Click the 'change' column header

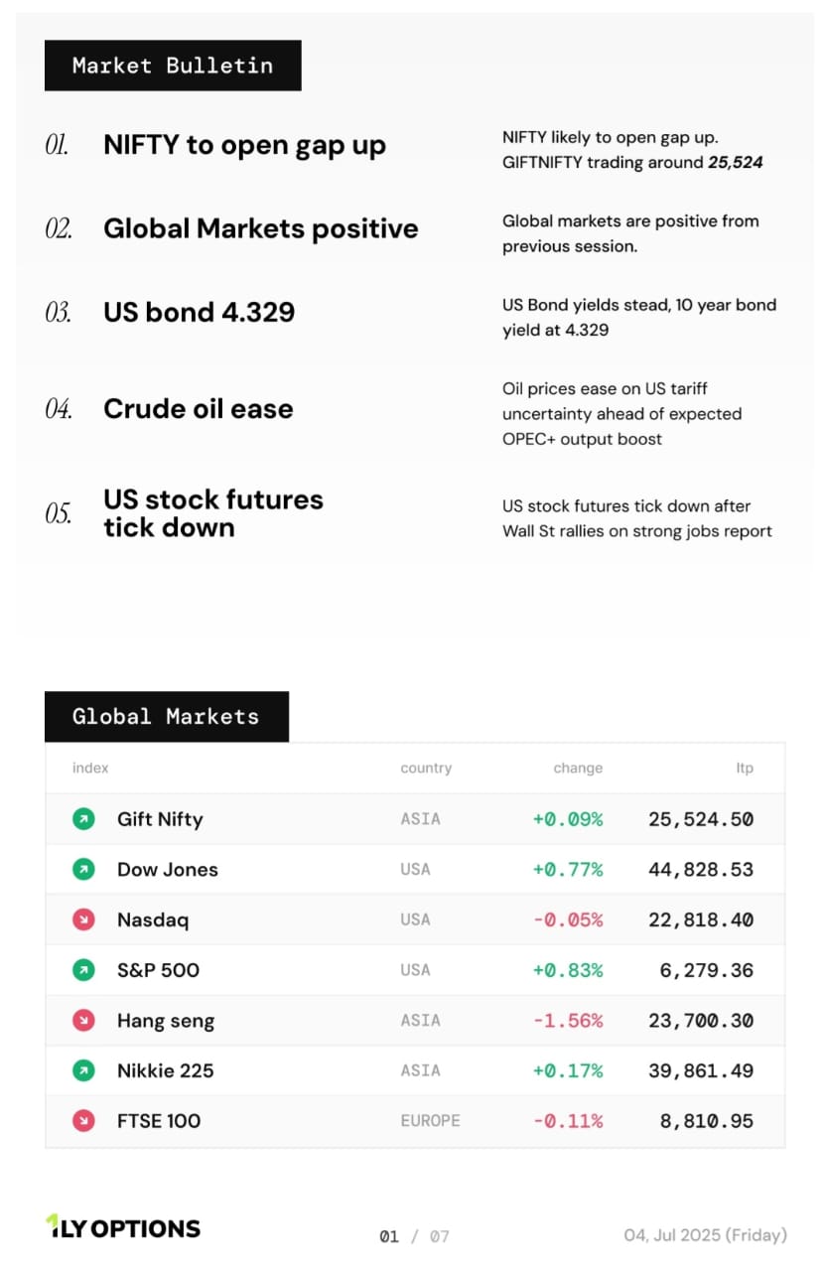point(578,768)
